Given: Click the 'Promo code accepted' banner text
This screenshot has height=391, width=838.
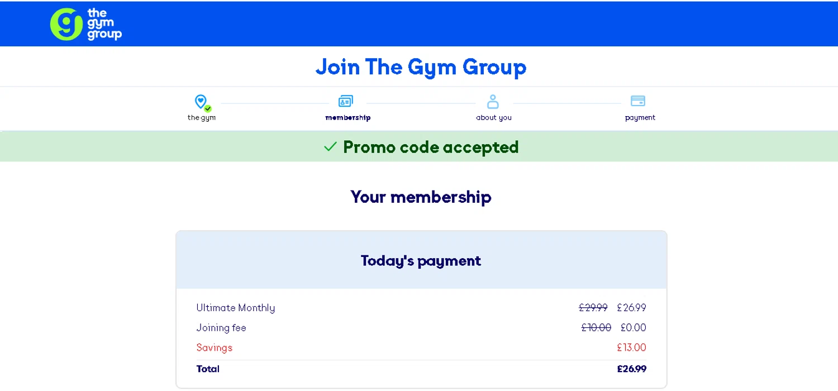Looking at the screenshot, I should tap(431, 147).
